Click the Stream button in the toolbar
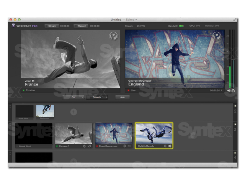Screen dimensions: 245x184 51,26
